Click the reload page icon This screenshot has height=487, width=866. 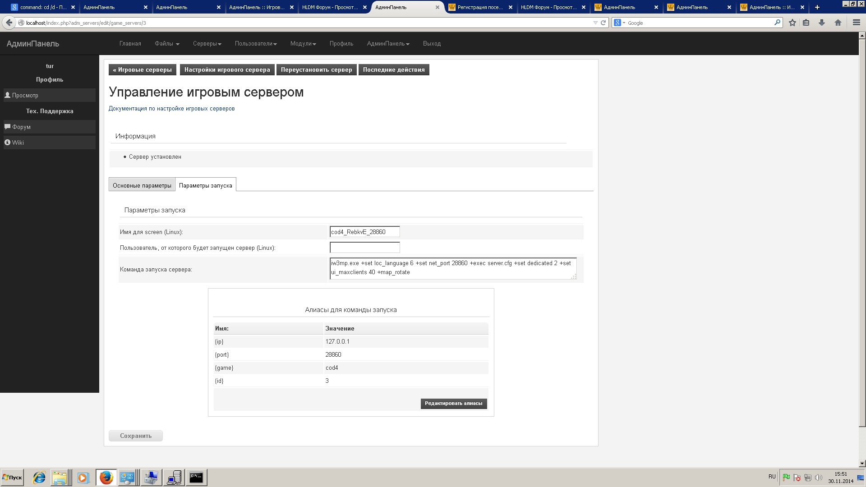coord(603,23)
